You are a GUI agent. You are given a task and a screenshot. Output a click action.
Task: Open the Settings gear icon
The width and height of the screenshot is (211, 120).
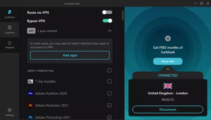[10, 110]
